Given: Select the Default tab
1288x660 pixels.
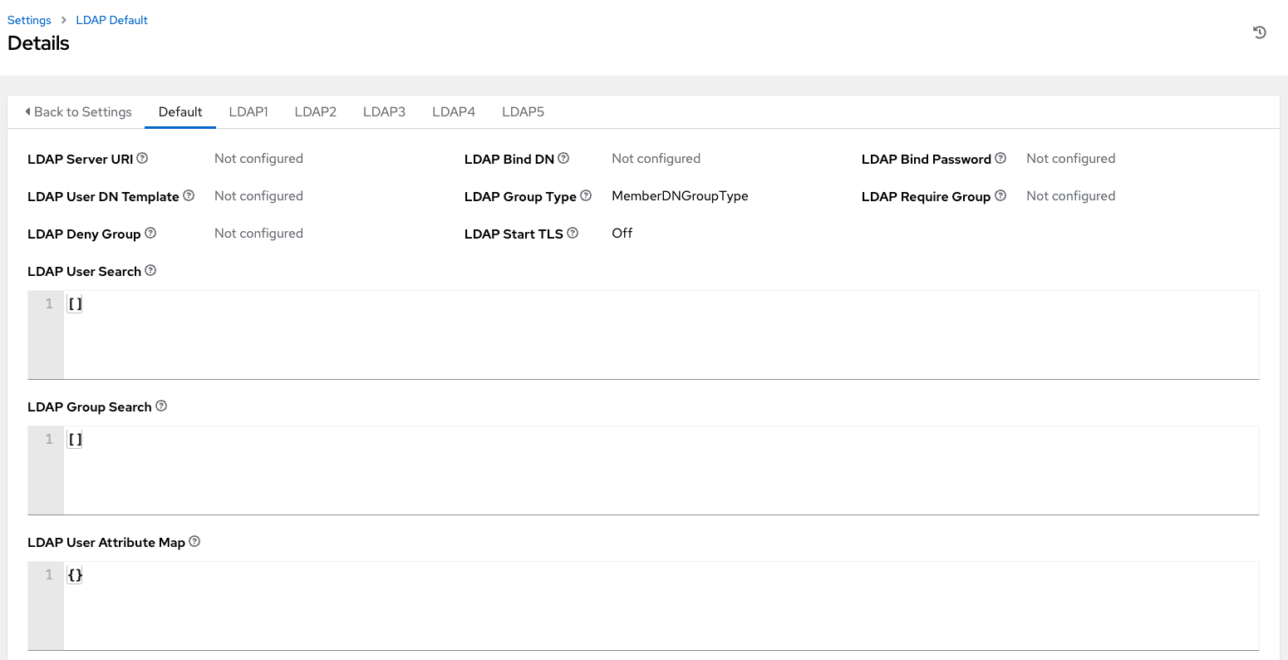Looking at the screenshot, I should [179, 111].
